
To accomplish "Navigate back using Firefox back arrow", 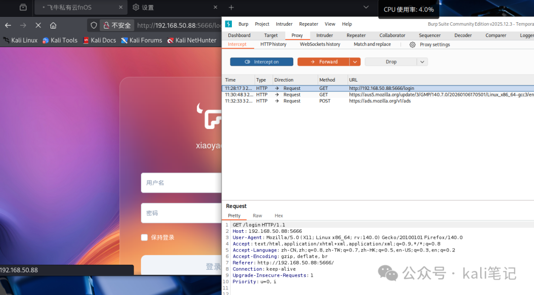I will [x=7, y=25].
